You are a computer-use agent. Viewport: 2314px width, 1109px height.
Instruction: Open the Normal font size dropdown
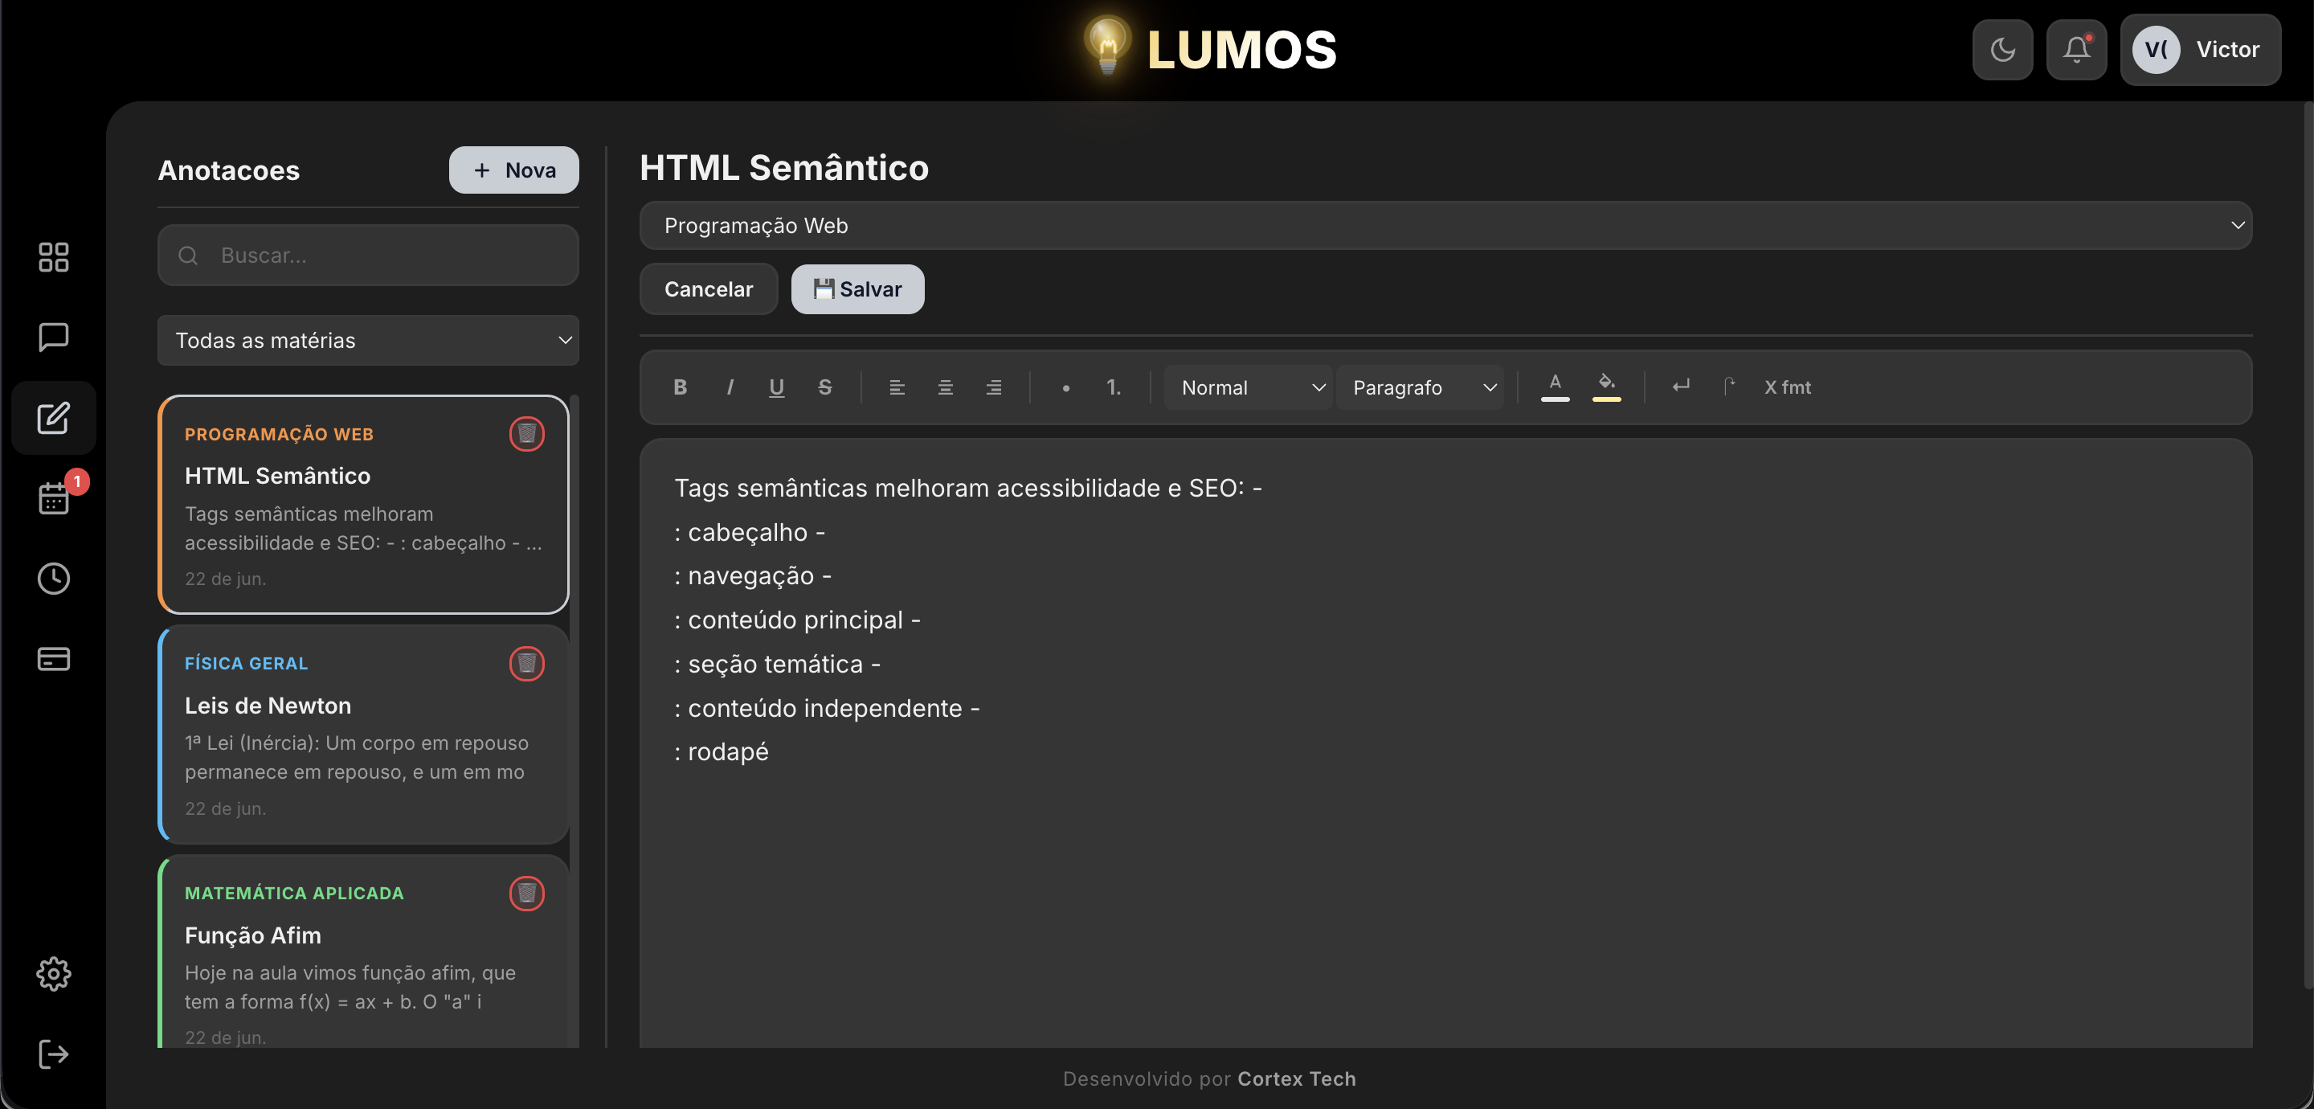1247,387
